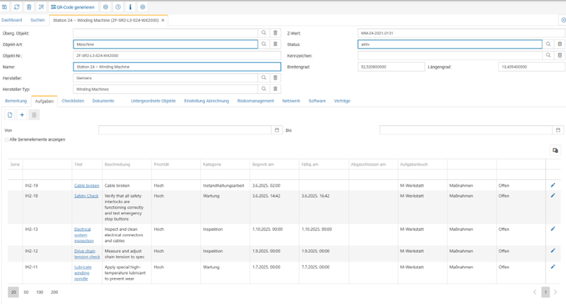Screen dimensions: 566x304
Task: Enable Alle Serienelemente anzeigen checkbox
Action: point(7,140)
